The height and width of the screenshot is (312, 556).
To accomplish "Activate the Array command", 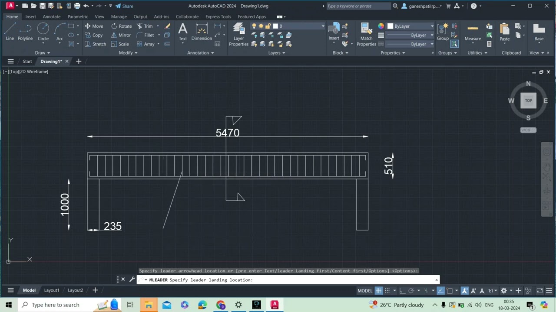I will pos(146,44).
